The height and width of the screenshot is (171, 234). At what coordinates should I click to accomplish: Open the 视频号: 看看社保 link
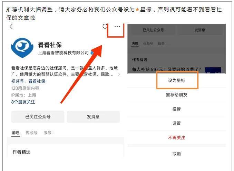(x=28, y=81)
